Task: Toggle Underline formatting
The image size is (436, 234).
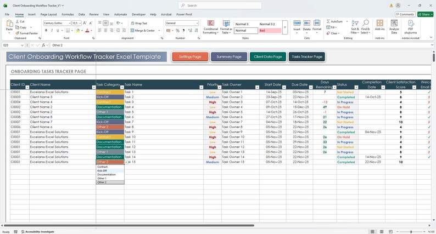Action: point(58,31)
